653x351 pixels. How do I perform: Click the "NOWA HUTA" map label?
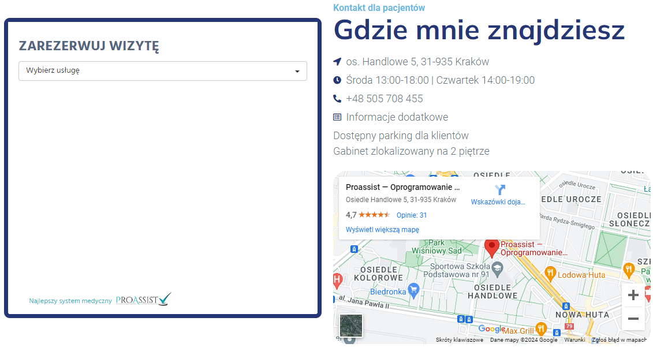[x=582, y=315]
